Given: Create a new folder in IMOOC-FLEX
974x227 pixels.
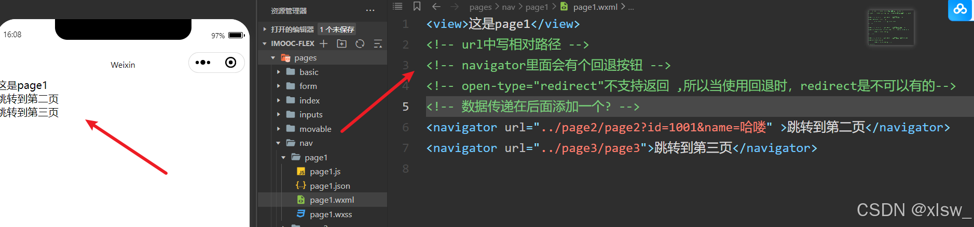Looking at the screenshot, I should point(341,43).
